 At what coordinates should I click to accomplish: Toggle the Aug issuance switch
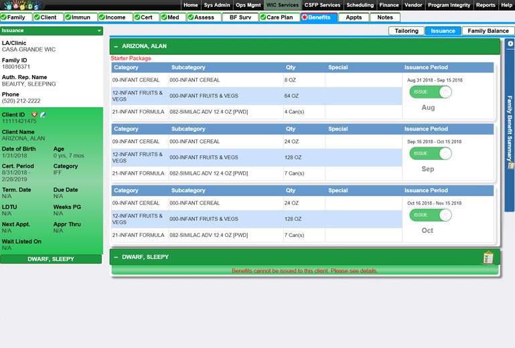[x=430, y=92]
